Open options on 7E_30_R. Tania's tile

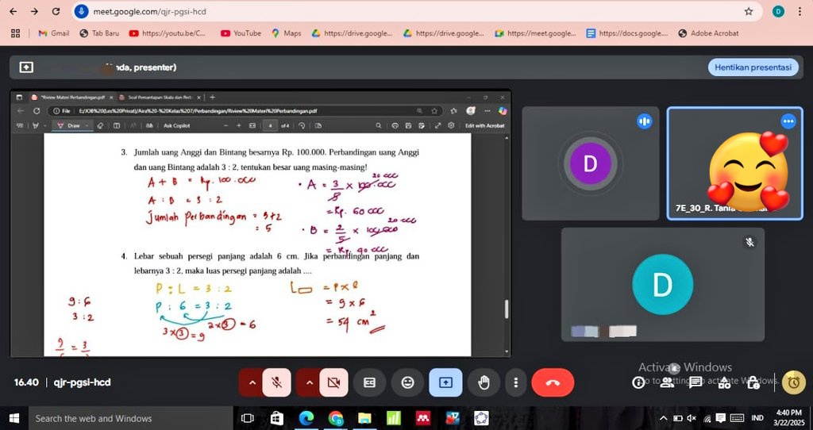click(788, 121)
